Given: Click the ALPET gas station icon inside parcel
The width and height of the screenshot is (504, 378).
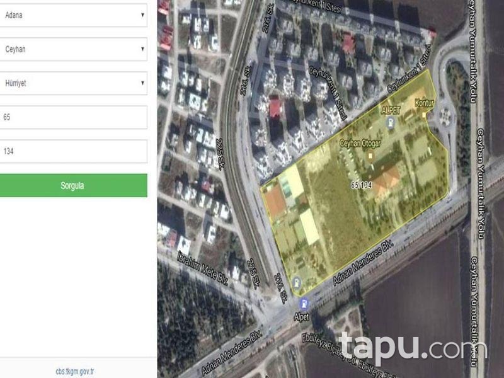Looking at the screenshot, I should pos(391,122).
